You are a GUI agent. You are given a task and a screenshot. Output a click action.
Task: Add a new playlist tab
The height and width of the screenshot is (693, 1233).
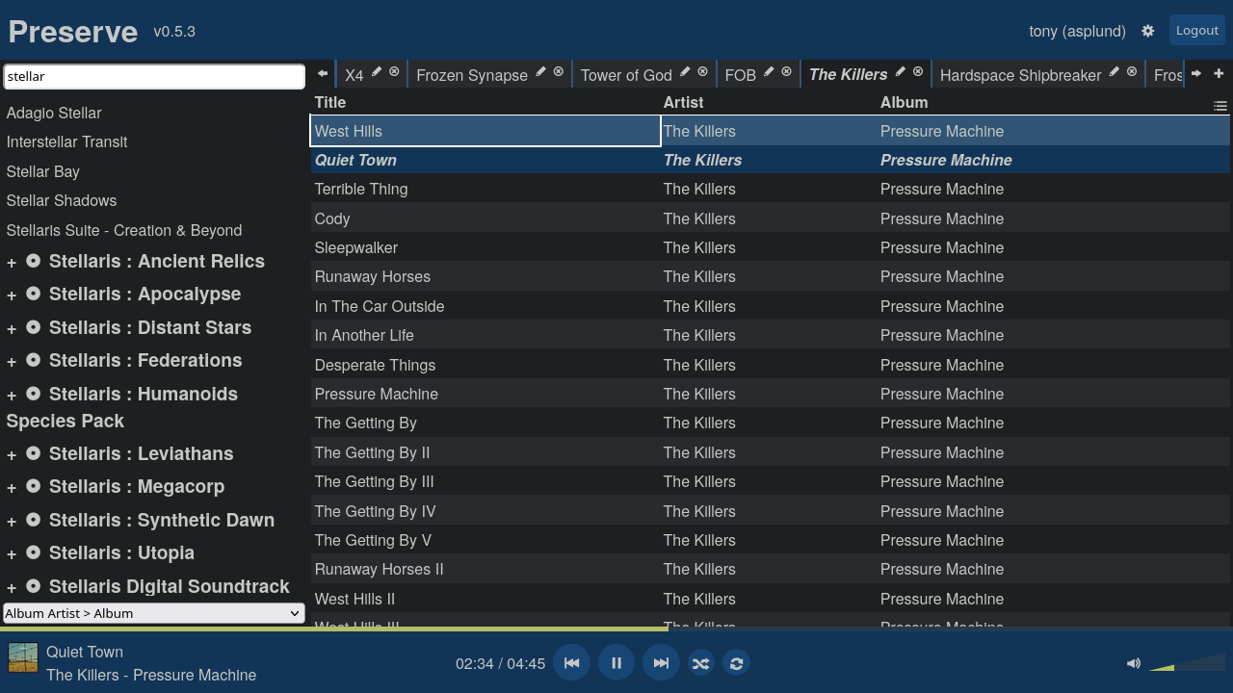pyautogui.click(x=1219, y=73)
